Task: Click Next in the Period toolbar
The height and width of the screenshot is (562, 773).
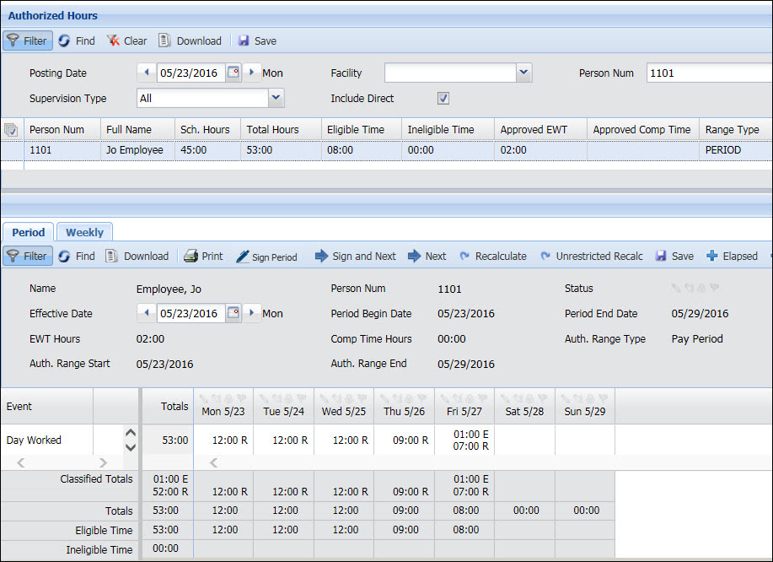Action: [427, 256]
